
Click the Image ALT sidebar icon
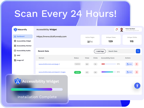click(x=15, y=60)
